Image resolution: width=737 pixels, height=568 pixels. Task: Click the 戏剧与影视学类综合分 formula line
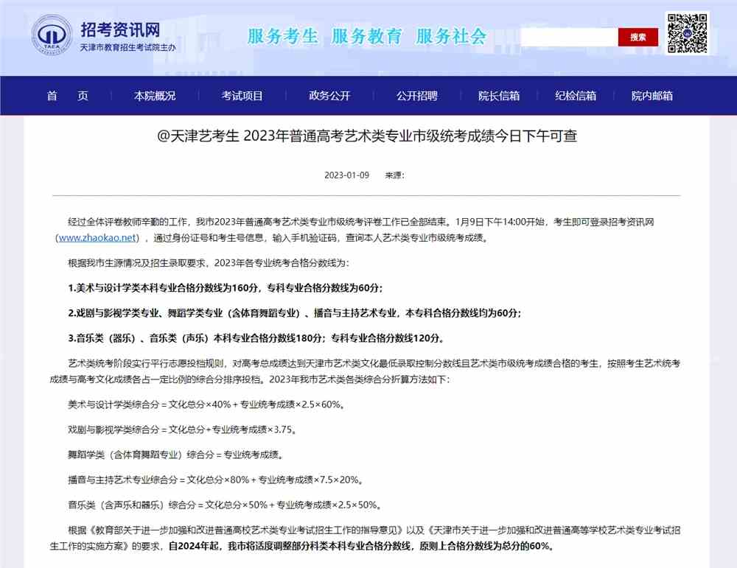pyautogui.click(x=182, y=429)
